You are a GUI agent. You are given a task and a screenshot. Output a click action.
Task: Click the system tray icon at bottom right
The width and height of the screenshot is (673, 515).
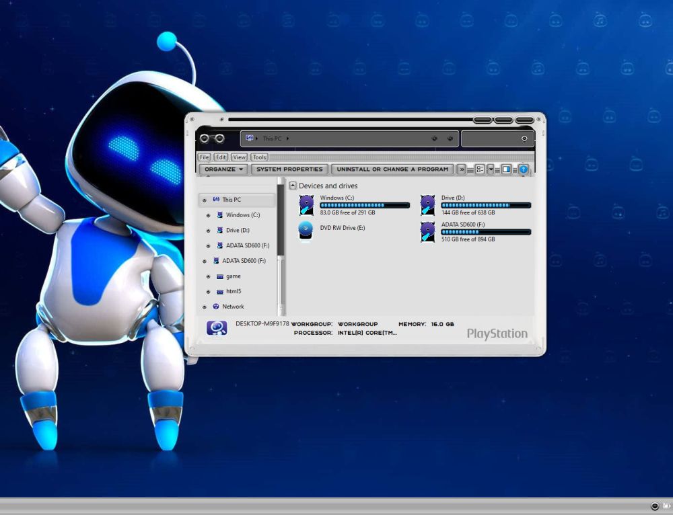point(654,505)
